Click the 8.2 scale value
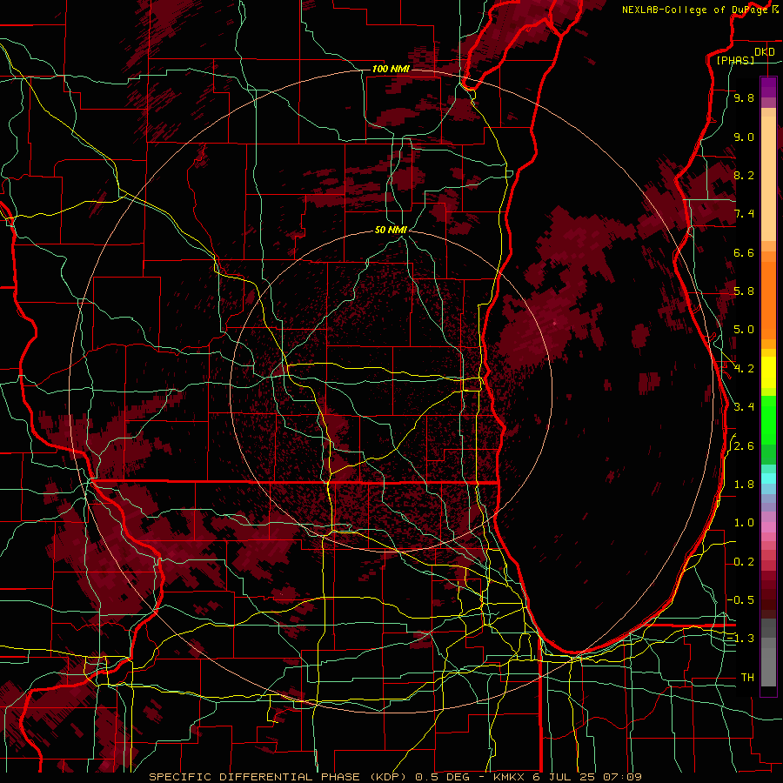 [x=744, y=175]
